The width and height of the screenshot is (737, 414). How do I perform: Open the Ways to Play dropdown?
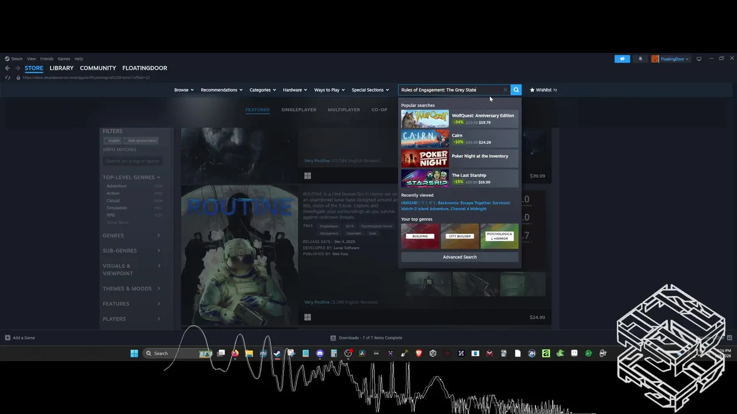pyautogui.click(x=329, y=90)
